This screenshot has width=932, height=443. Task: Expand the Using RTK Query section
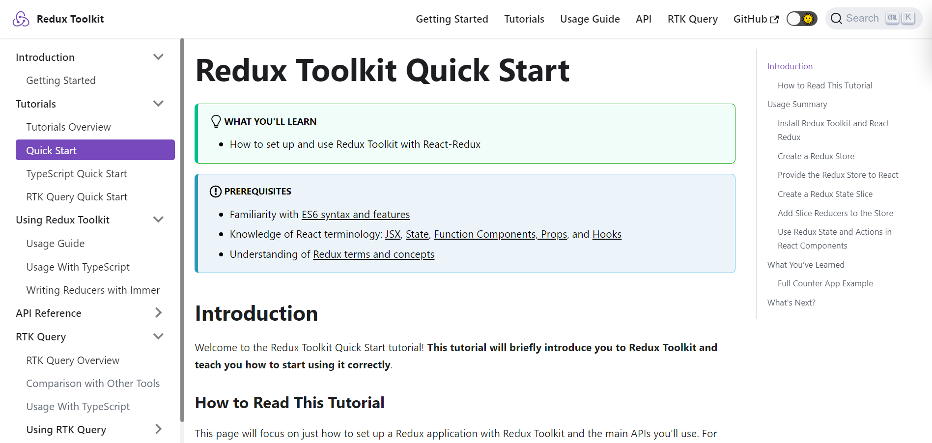click(x=158, y=429)
